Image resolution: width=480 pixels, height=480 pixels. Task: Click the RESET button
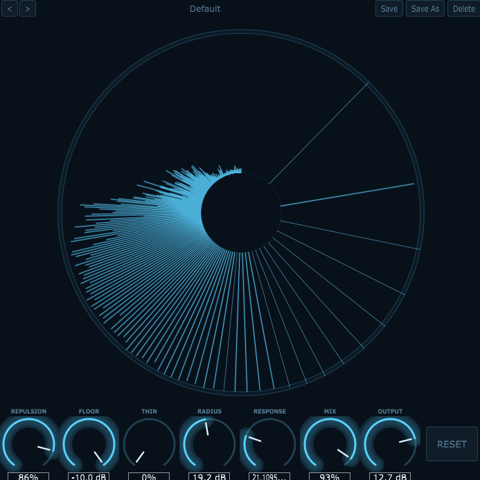click(452, 444)
